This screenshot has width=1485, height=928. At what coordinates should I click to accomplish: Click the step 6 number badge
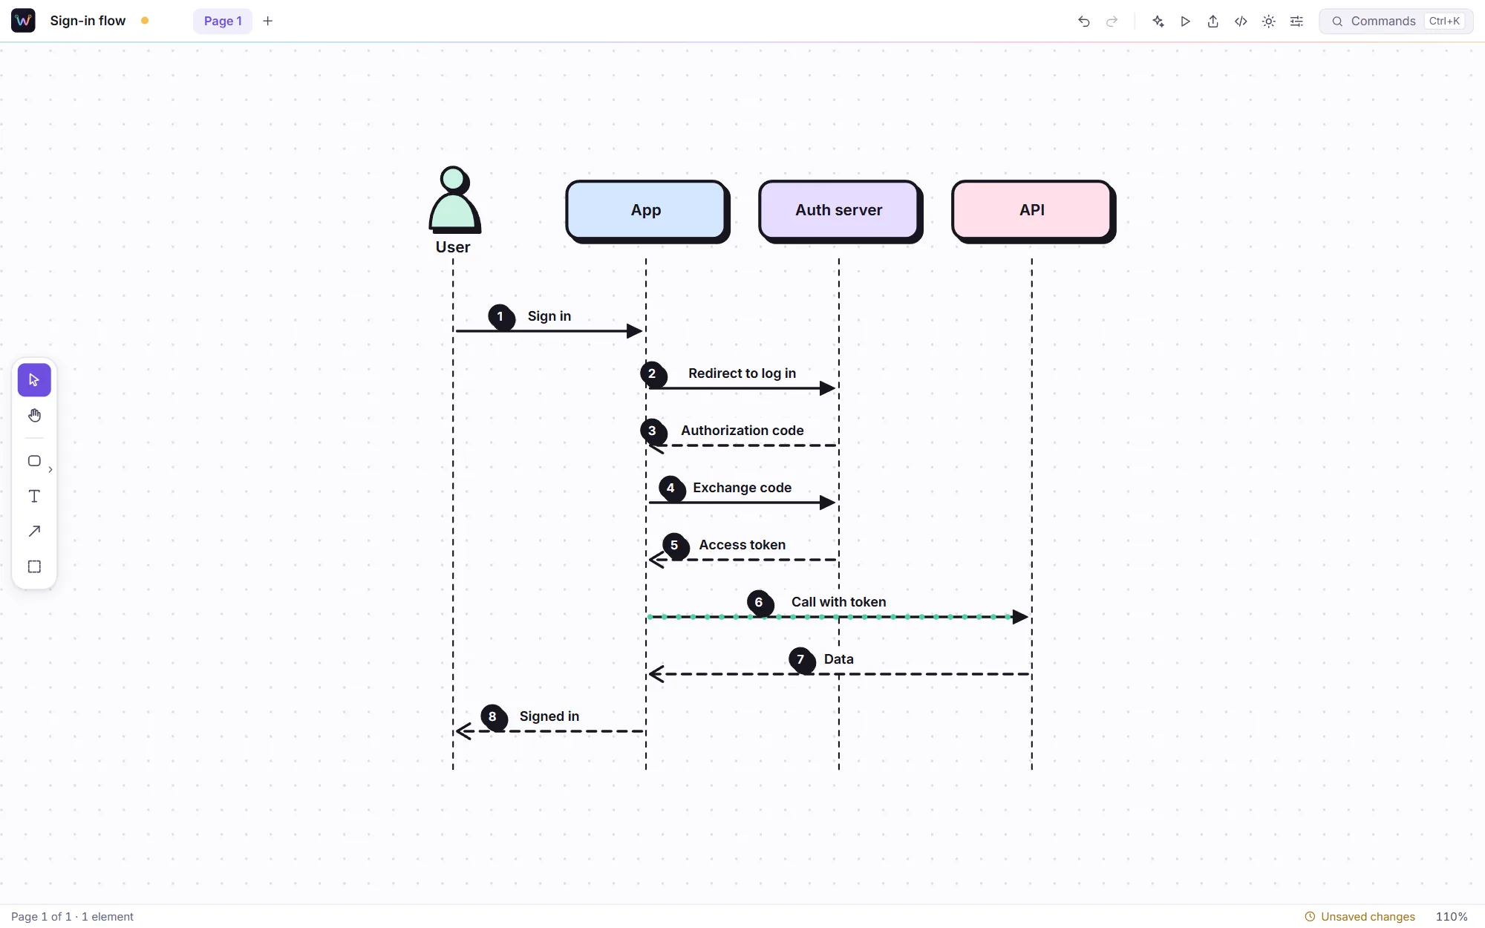760,603
